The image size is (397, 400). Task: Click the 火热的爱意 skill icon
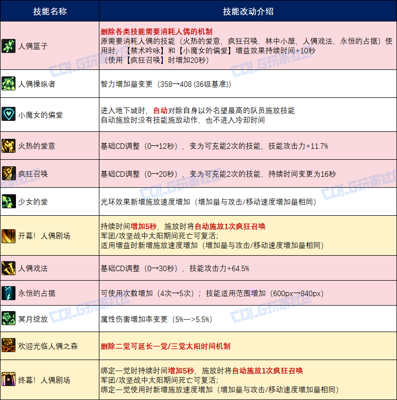point(8,146)
